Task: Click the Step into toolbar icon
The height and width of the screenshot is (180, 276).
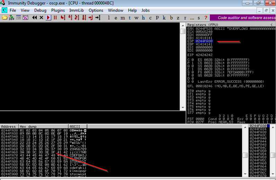Action: (63, 18)
